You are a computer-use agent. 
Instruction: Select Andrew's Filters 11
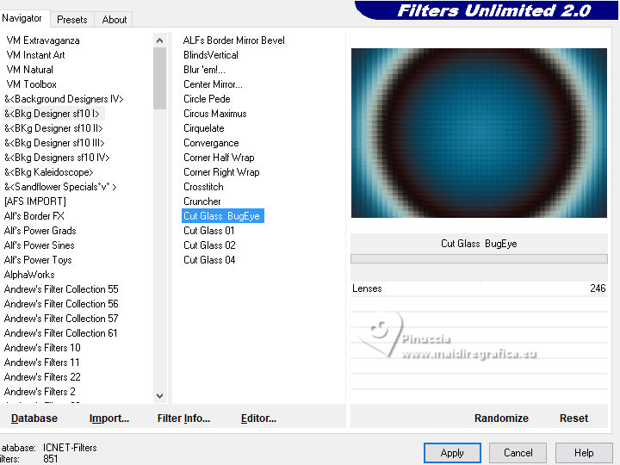point(41,363)
